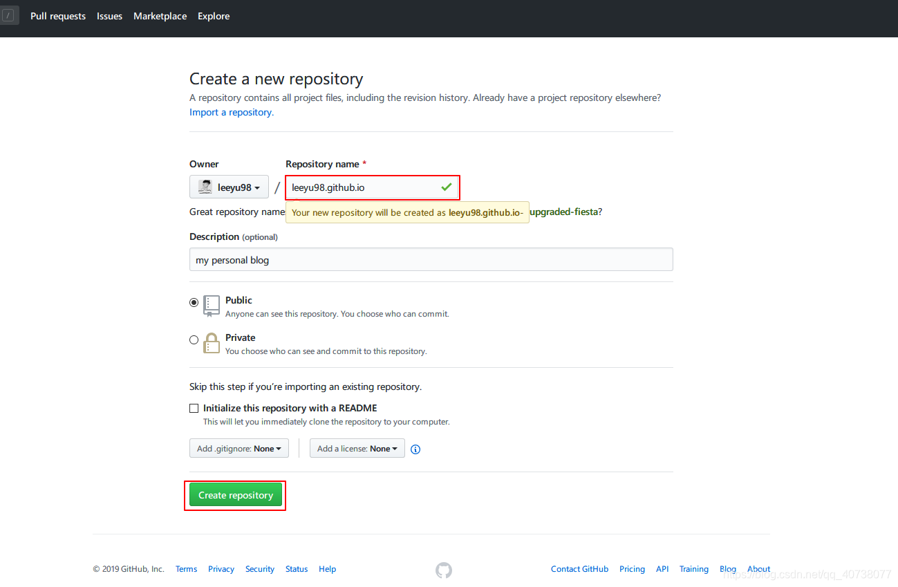
Task: Follow the Import a repository link
Action: pos(231,112)
